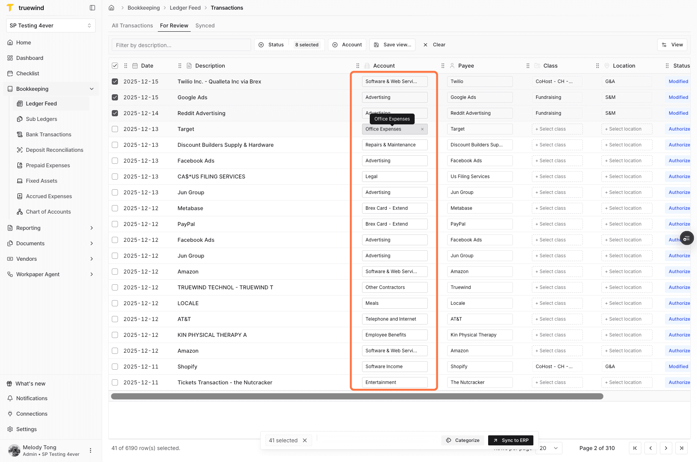This screenshot has width=697, height=462.
Task: Switch to the All Transactions tab
Action: pyautogui.click(x=132, y=25)
